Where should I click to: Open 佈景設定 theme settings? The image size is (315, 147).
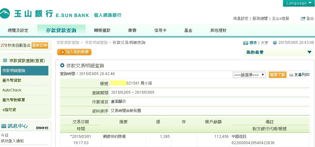click(241, 19)
